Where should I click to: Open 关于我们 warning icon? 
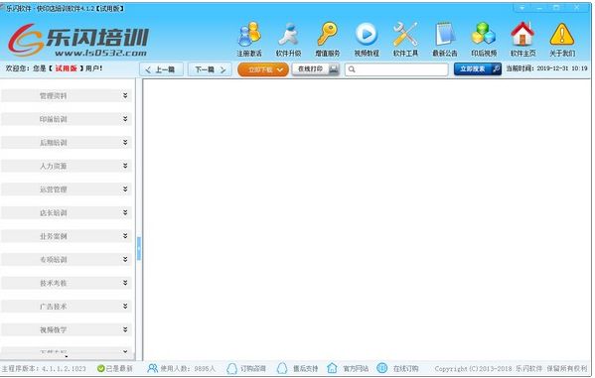(562, 39)
